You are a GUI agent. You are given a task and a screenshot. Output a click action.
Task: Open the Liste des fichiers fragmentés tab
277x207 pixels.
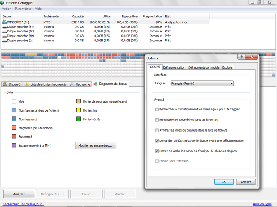coord(46,84)
